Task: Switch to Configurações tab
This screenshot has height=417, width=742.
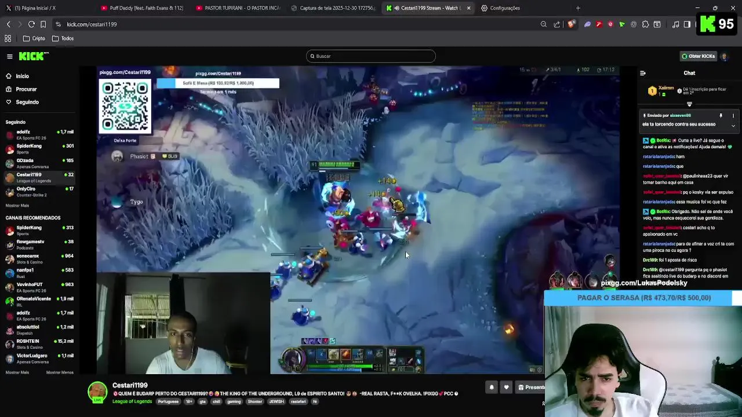Action: 523,8
